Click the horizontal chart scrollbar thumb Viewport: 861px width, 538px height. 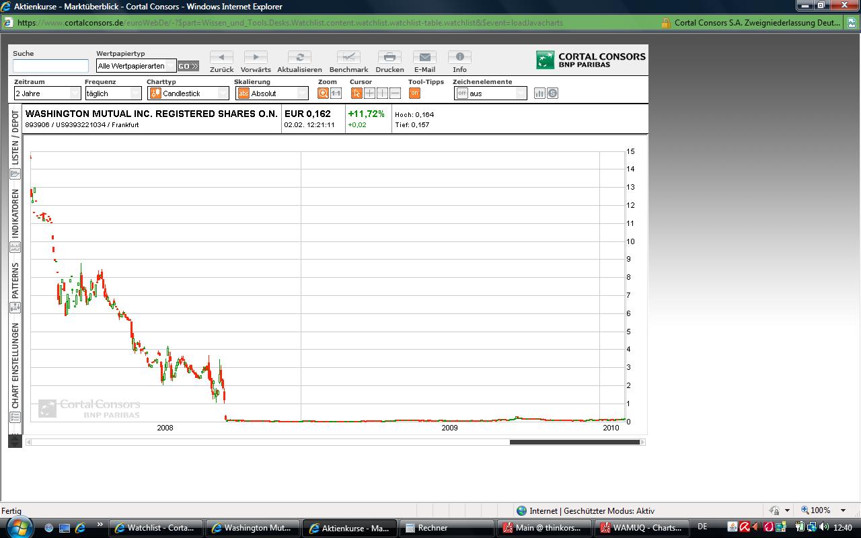pyautogui.click(x=574, y=442)
